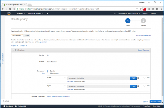This screenshot has height=108, width=164.
Task: Click Specify request conditions (optional)
Action: (58, 96)
